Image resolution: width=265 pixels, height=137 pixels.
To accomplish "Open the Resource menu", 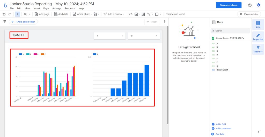I will (70, 9).
